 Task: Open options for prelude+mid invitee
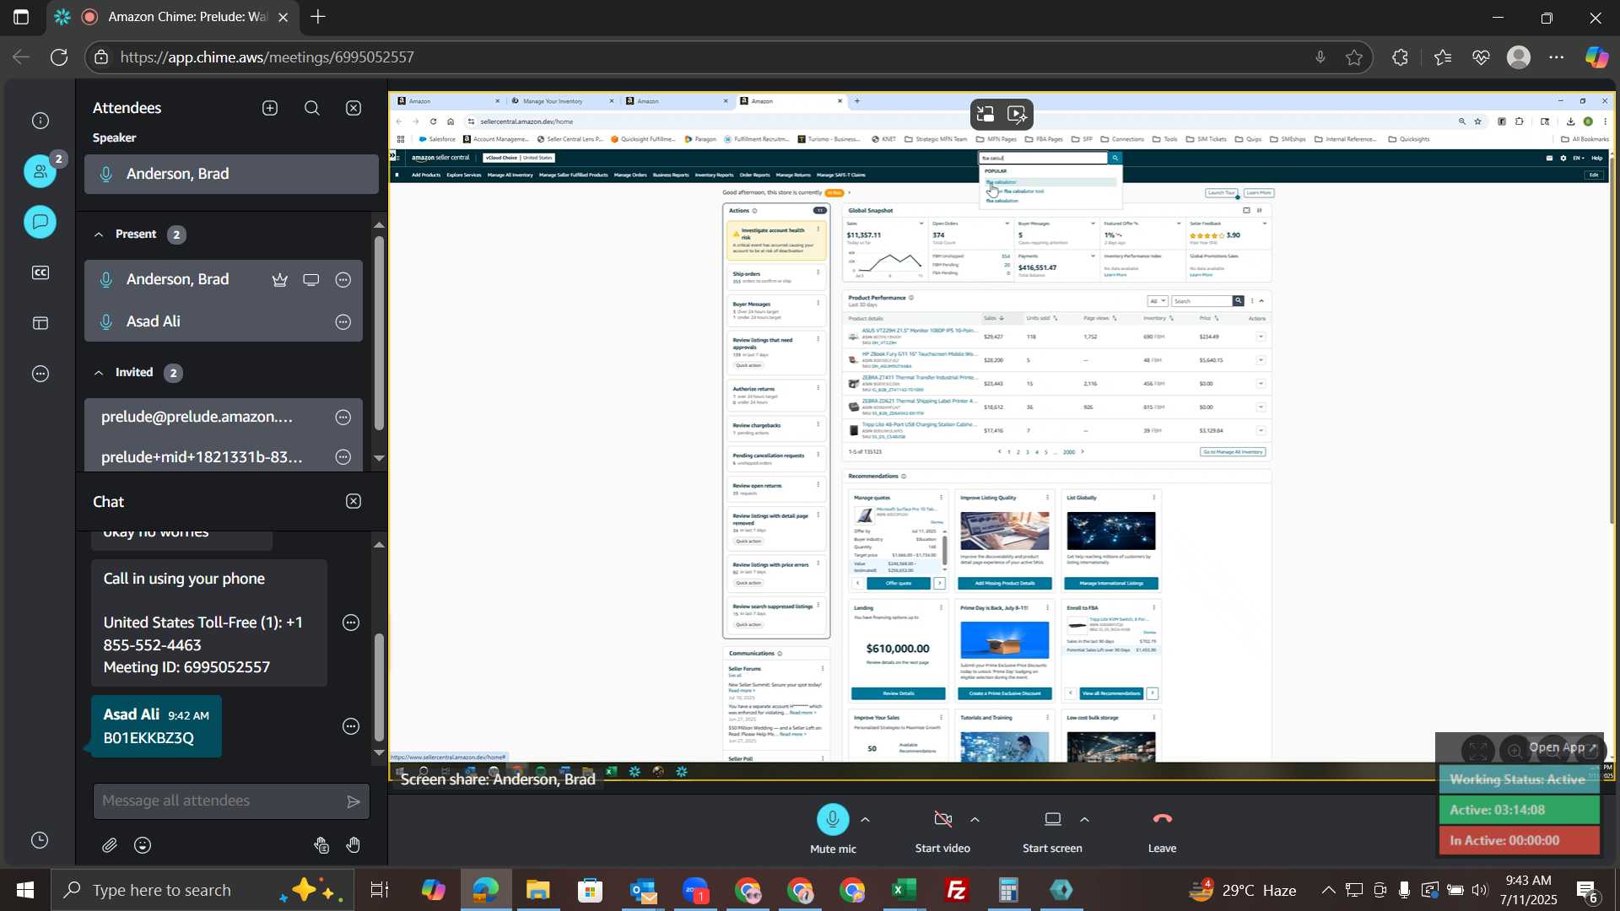coord(343,457)
